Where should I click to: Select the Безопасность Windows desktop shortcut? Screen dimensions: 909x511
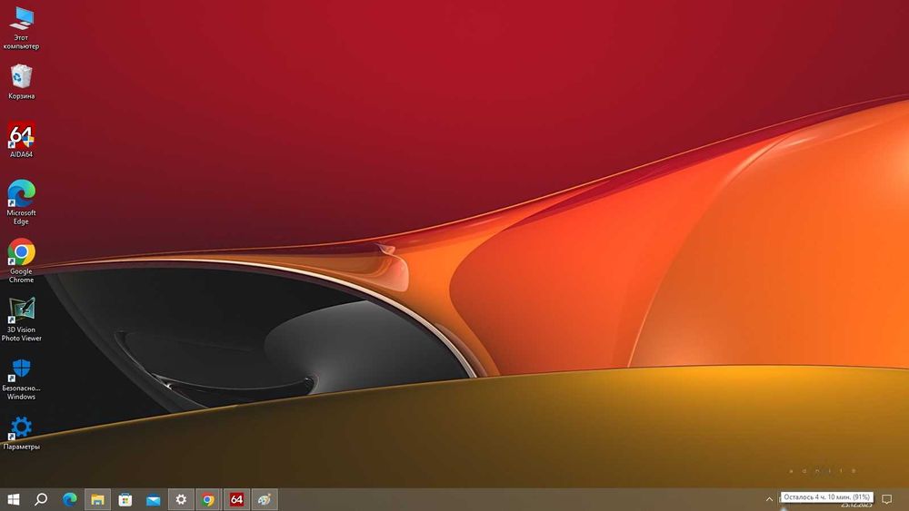click(22, 379)
